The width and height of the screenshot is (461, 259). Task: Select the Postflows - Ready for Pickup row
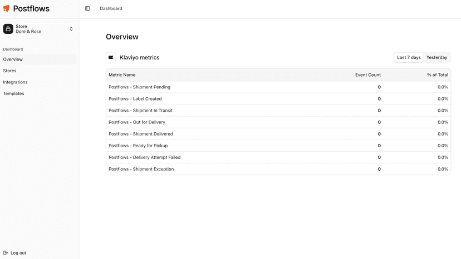pos(278,146)
